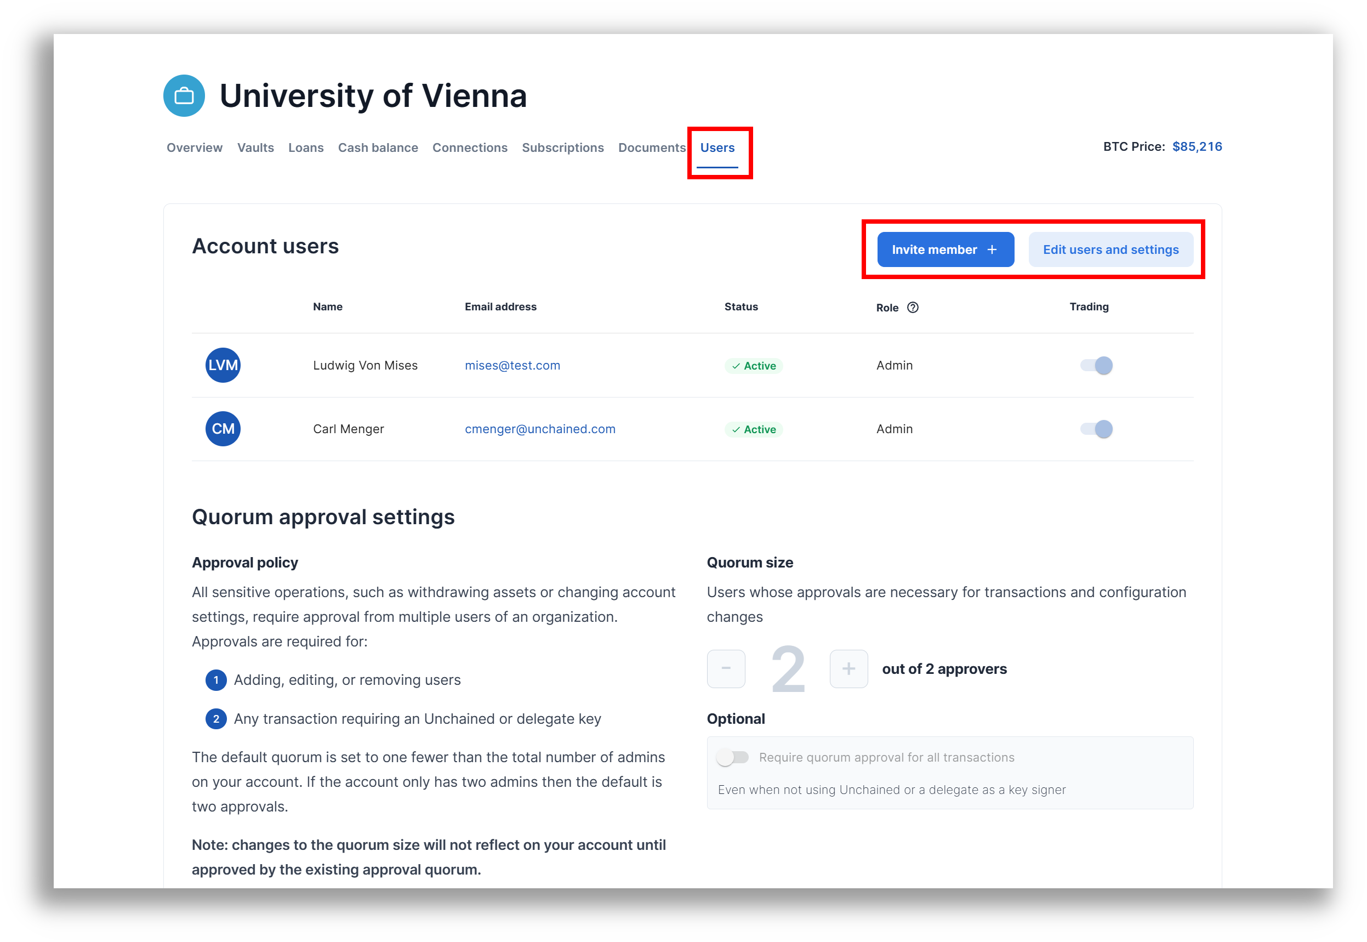The height and width of the screenshot is (942, 1367).
Task: Click the Invite member button
Action: click(x=945, y=249)
